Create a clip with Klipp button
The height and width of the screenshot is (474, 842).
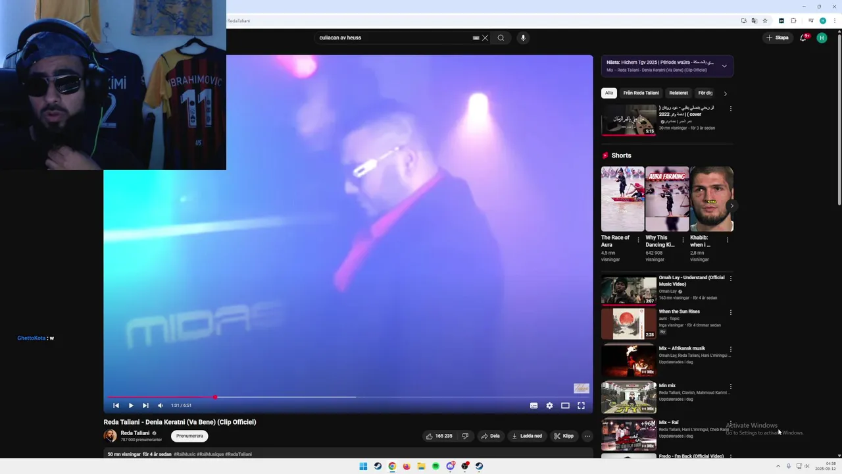[564, 436]
